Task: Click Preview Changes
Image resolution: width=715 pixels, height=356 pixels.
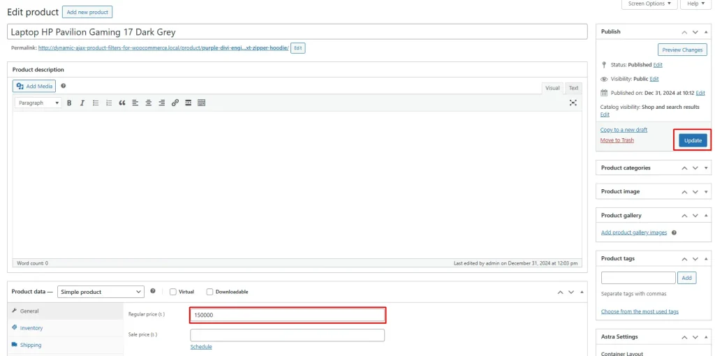Action: pyautogui.click(x=682, y=50)
